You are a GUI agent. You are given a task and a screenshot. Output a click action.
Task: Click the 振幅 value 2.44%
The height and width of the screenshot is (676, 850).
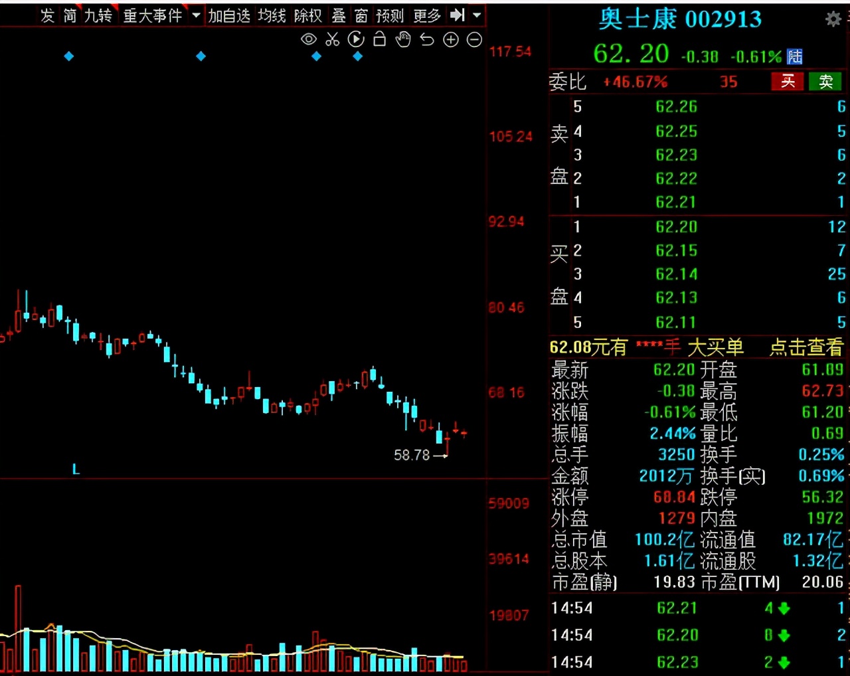pyautogui.click(x=673, y=434)
